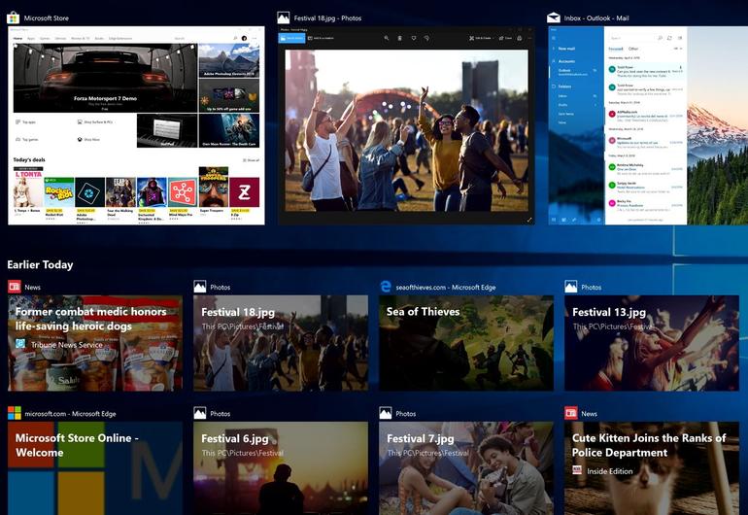Click the sync refresh icon in Mail
The image size is (748, 515).
tap(669, 38)
